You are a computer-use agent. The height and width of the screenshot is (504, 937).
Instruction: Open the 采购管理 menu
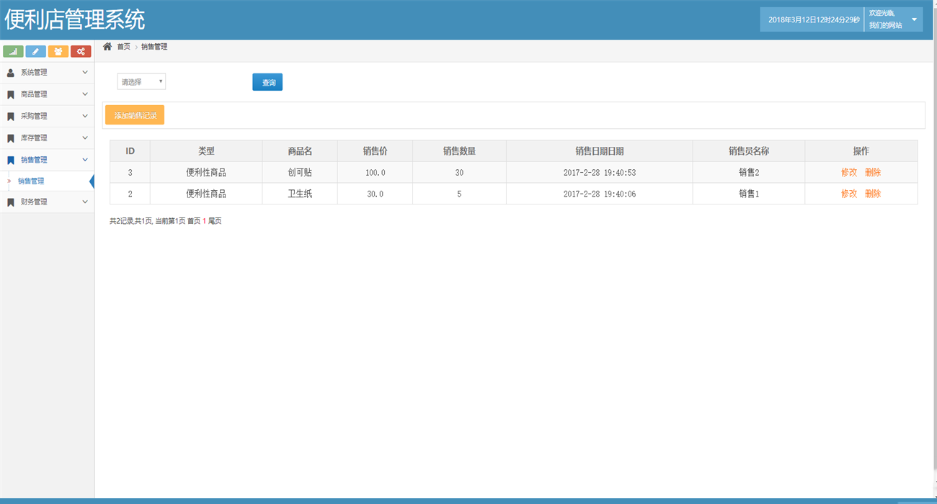47,116
